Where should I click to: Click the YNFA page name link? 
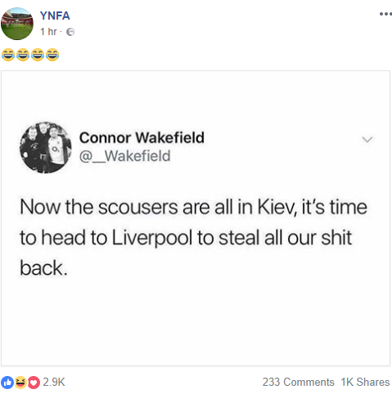(x=55, y=16)
